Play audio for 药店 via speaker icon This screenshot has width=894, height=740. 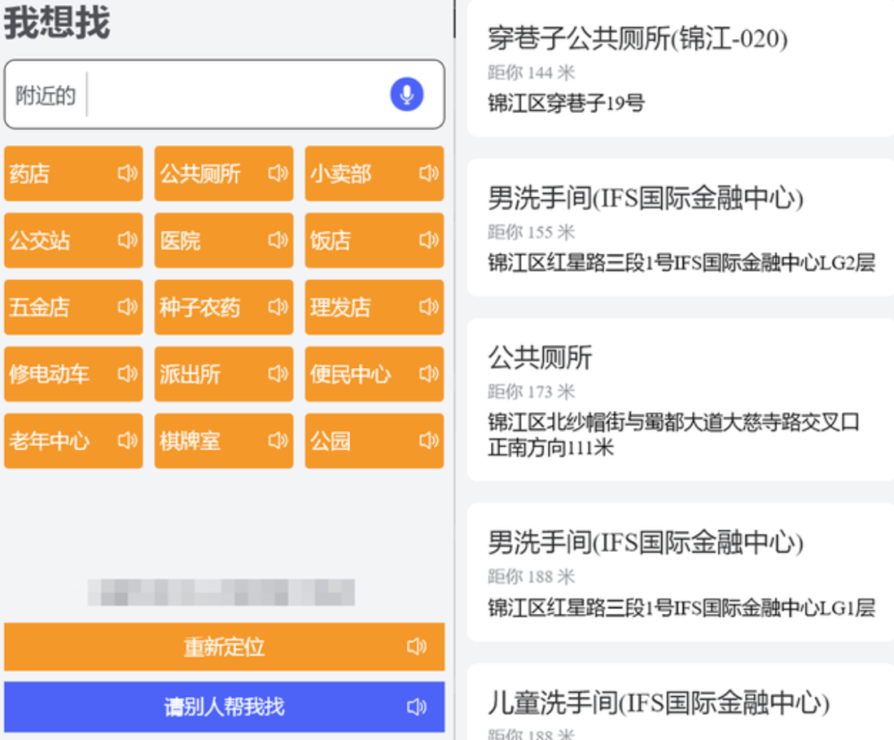click(x=127, y=173)
